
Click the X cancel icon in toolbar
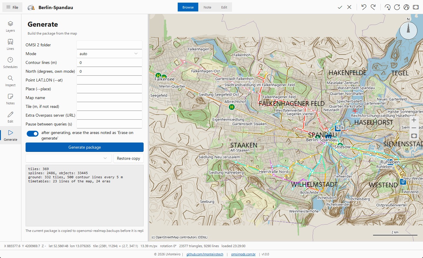click(349, 7)
